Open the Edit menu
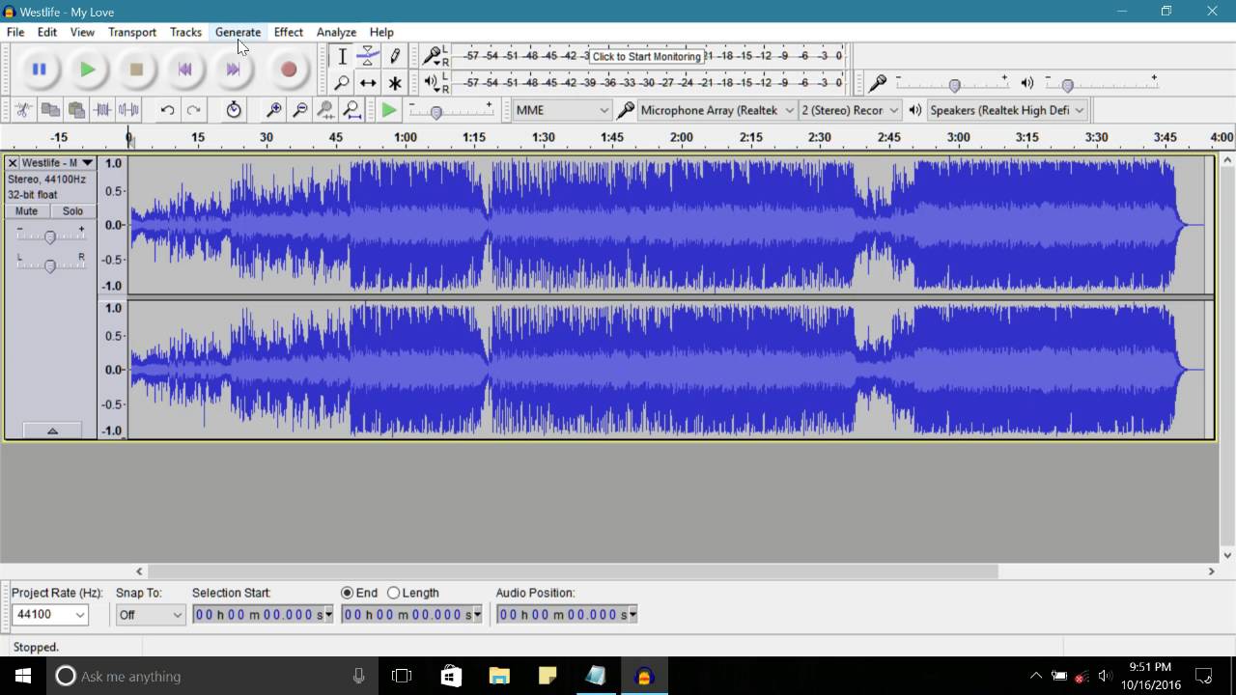 [x=47, y=32]
